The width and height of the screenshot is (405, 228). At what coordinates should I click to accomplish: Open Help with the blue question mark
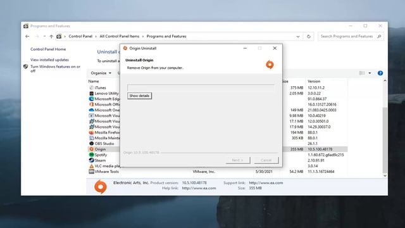click(x=380, y=73)
